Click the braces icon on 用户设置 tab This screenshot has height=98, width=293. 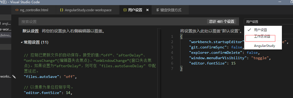point(125,10)
